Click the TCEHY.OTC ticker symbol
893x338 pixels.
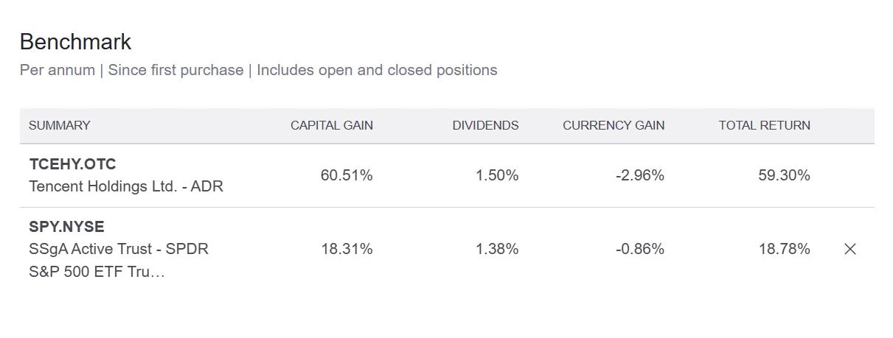coord(72,164)
